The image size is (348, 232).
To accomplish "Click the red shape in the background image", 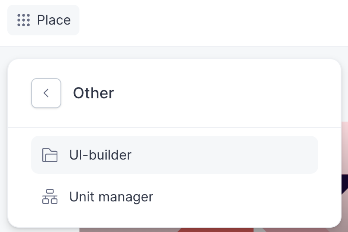I will [216, 229].
